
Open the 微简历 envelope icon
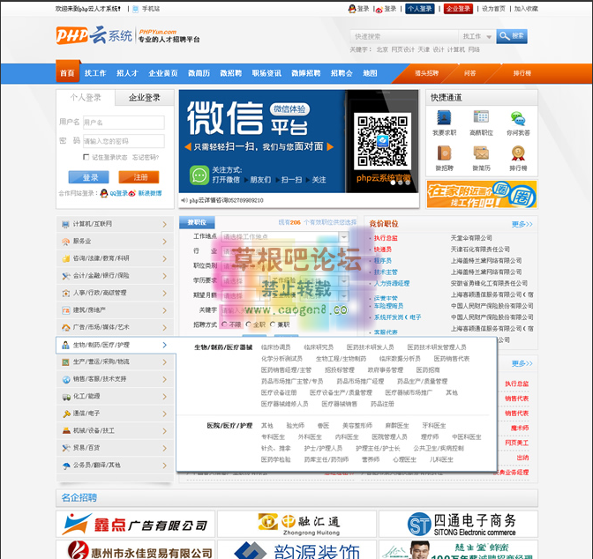481,153
